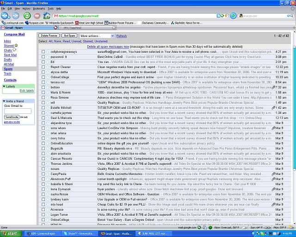Close the Gmail - Spam tab with red icon
The width and height of the screenshot is (296, 237).
[55, 28]
